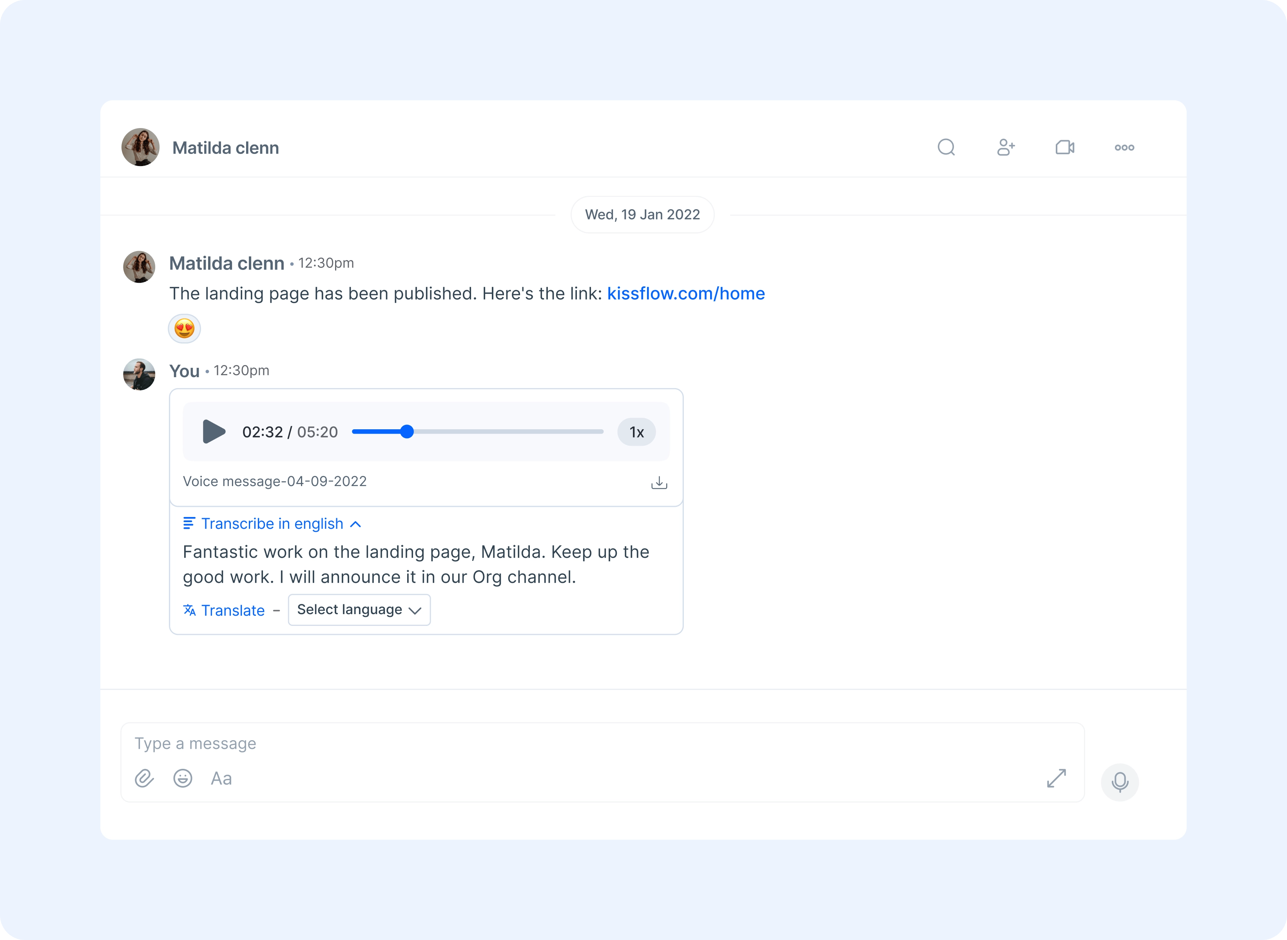1287x940 pixels.
Task: Click the emoji icon in message bar
Action: (x=183, y=779)
